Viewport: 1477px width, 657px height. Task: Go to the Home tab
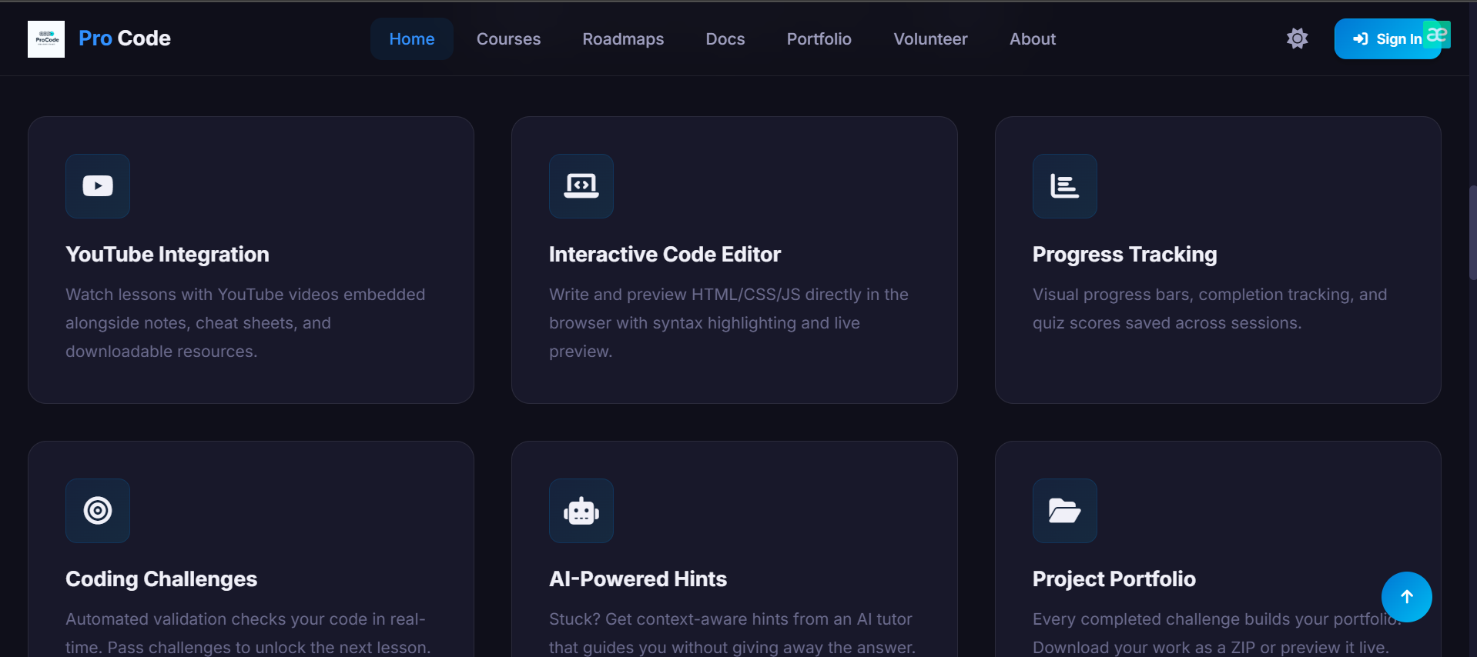pos(412,39)
